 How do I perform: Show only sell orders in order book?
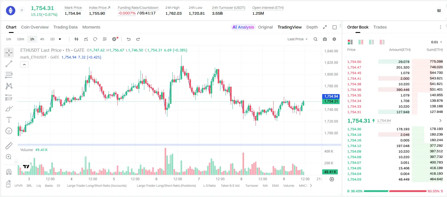pos(382,42)
